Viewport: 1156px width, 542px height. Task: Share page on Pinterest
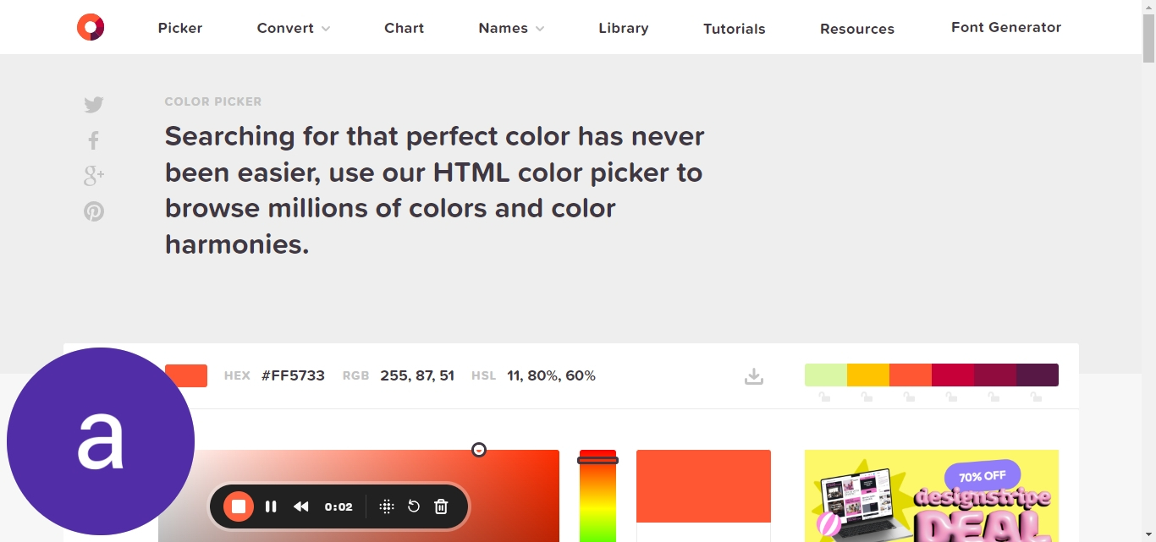[94, 211]
